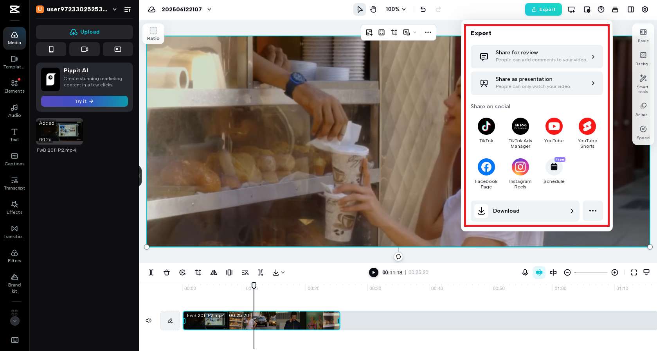Click Try it for Pippit AI

(x=85, y=101)
